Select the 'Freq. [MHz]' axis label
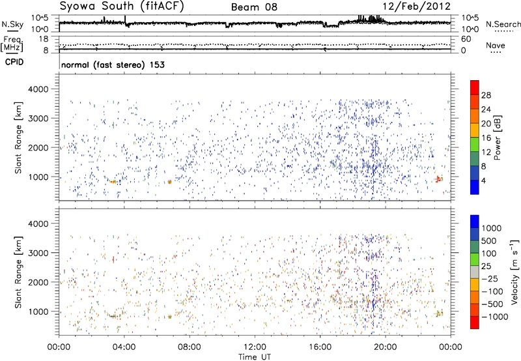The image size is (521, 361). coord(12,44)
